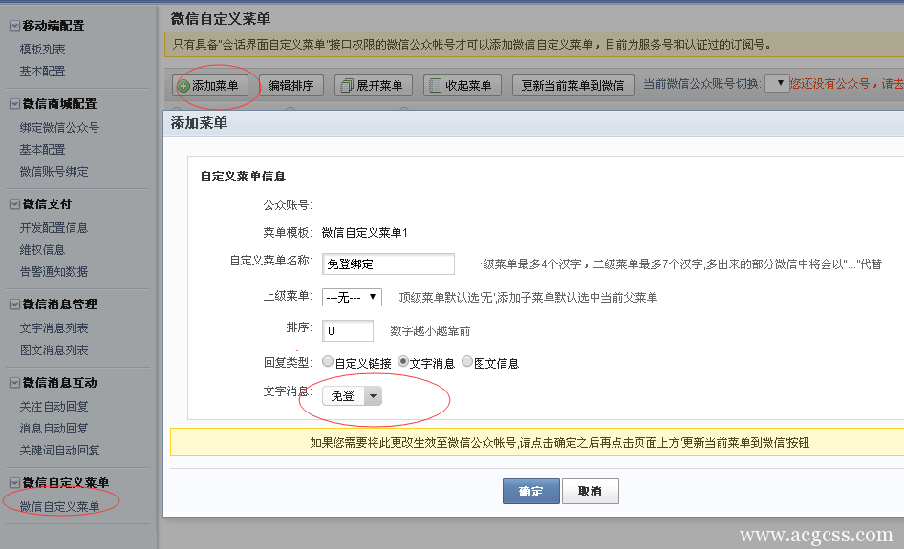Screen dimensions: 904x549
Task: Cancel with the 取消 button
Action: 590,492
